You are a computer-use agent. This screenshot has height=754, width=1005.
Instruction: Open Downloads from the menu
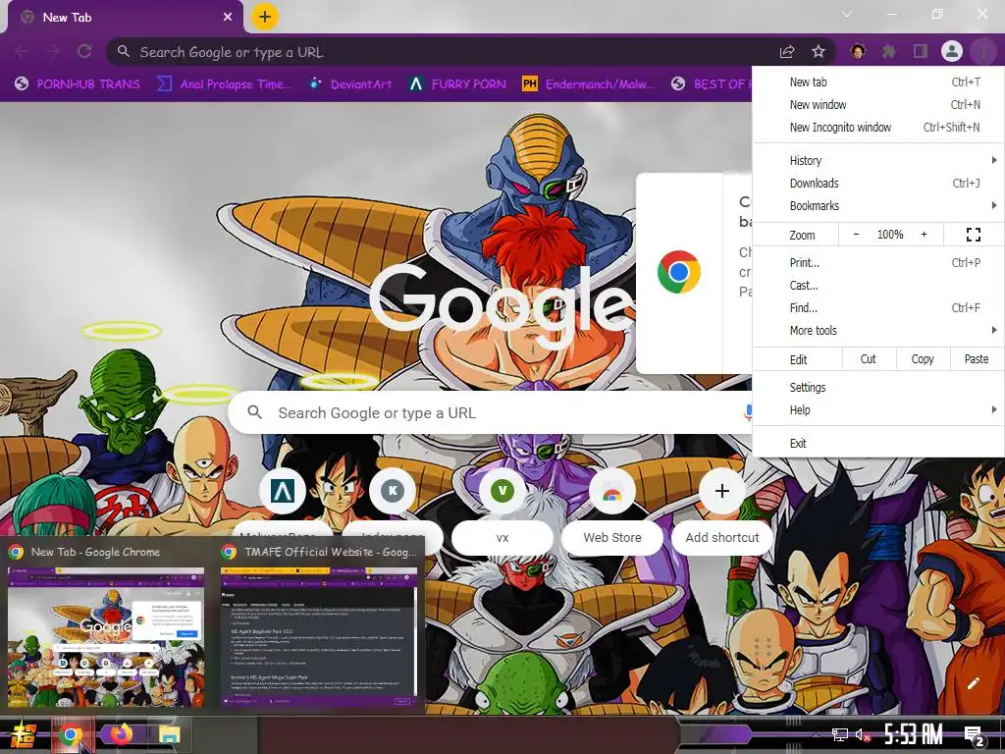[x=878, y=183]
